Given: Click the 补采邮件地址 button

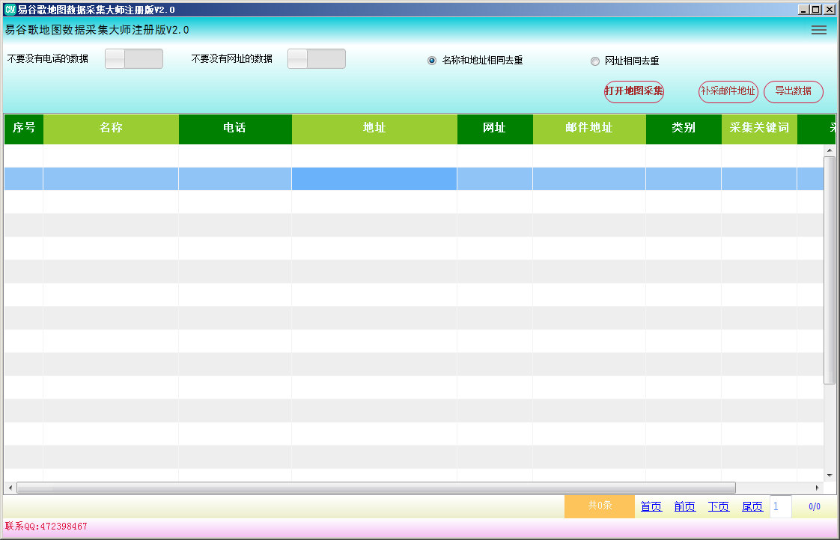Looking at the screenshot, I should pos(728,91).
